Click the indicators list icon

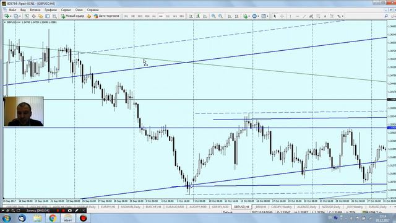tap(245, 16)
